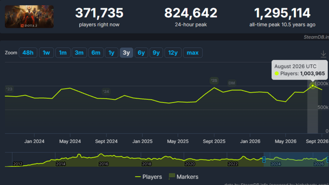329x185 pixels.
Task: Set zoom range to 1y
Action: point(111,53)
